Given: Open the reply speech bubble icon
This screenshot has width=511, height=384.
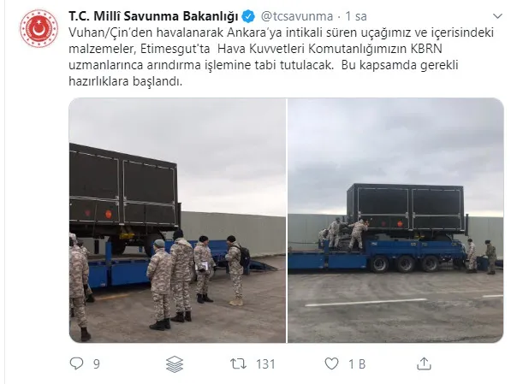Looking at the screenshot, I should (x=76, y=363).
